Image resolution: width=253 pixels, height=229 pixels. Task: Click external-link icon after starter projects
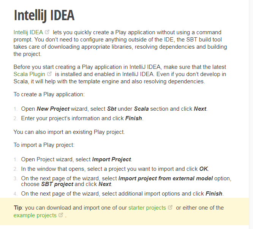(x=170, y=208)
